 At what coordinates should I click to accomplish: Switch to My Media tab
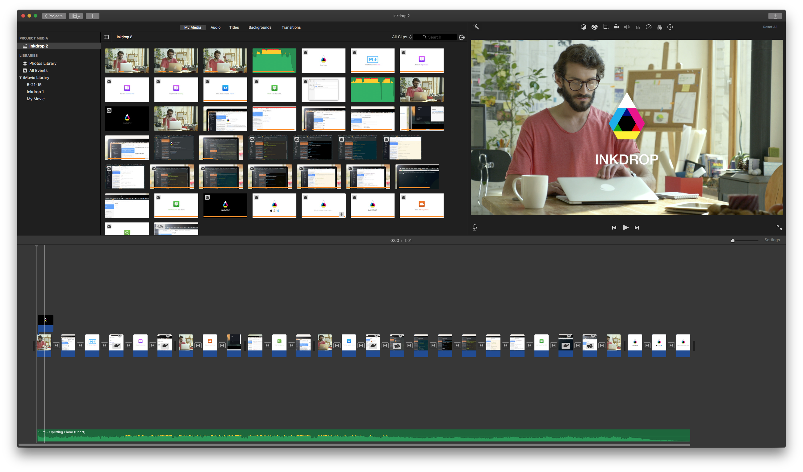(x=192, y=27)
